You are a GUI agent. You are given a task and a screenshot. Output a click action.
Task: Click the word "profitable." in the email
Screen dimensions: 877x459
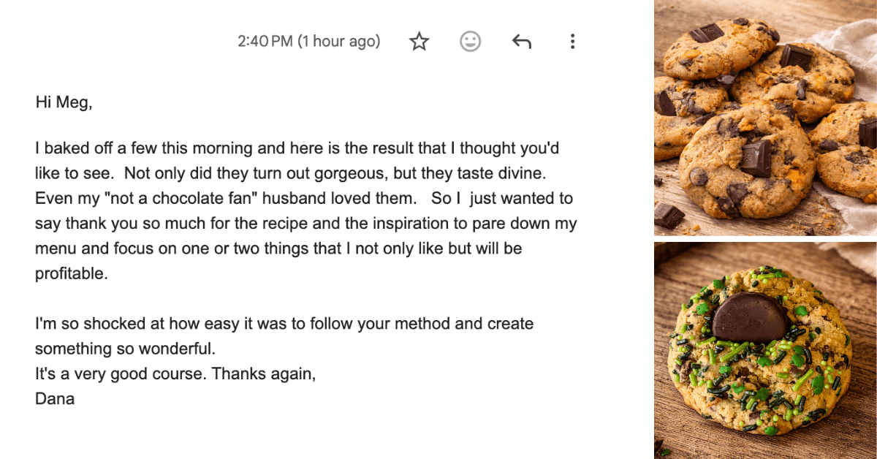71,274
